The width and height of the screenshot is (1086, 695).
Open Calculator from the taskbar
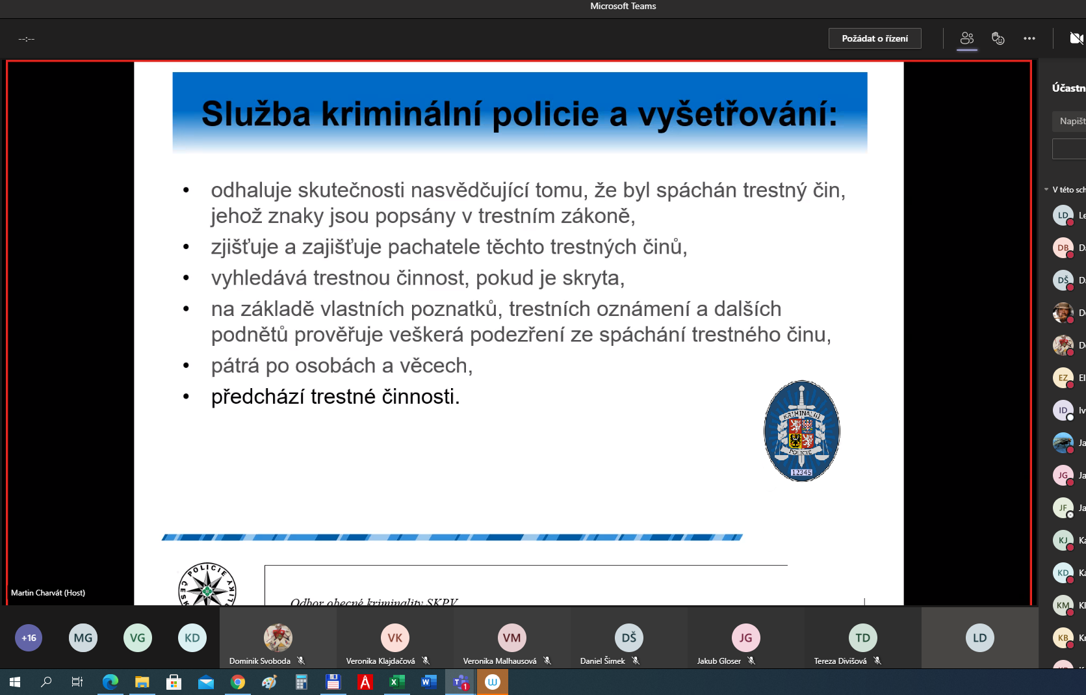[x=301, y=682]
